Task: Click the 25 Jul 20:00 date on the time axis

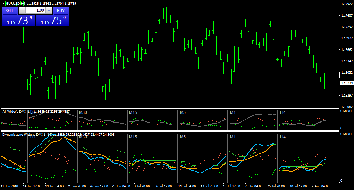Action: tap(276, 186)
